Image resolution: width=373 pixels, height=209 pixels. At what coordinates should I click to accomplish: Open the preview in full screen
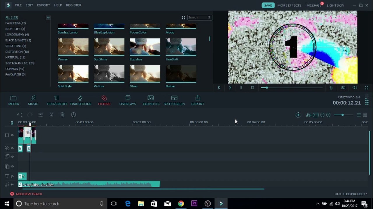(x=367, y=88)
